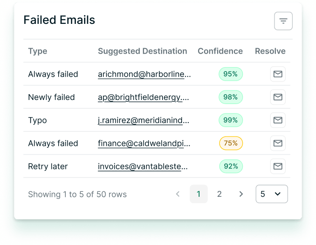The width and height of the screenshot is (316, 245).
Task: Switch to page 2 in pagination
Action: pyautogui.click(x=219, y=194)
